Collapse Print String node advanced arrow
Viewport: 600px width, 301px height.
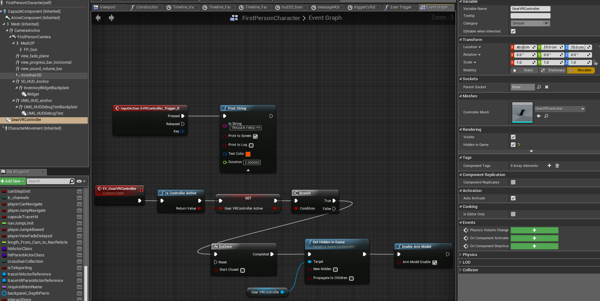248,170
